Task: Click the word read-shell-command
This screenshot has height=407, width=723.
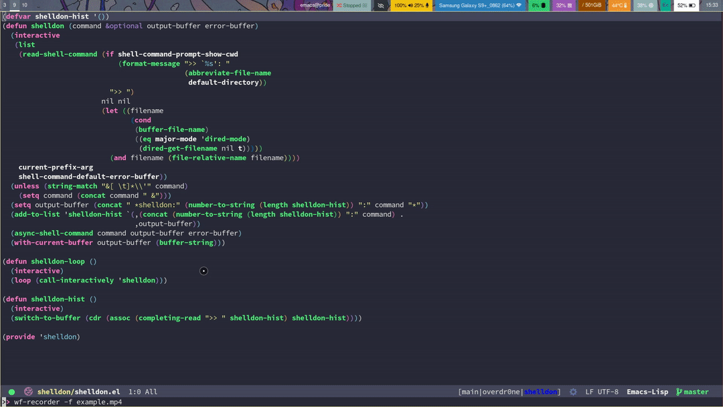Action: tap(60, 54)
